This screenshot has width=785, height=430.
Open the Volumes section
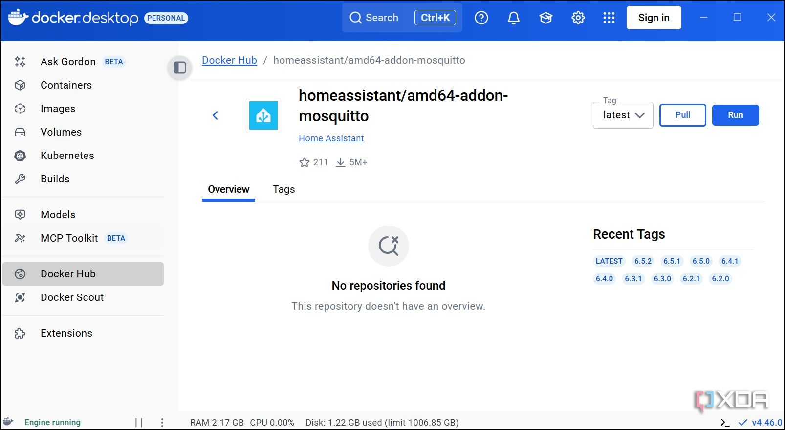tap(83, 132)
